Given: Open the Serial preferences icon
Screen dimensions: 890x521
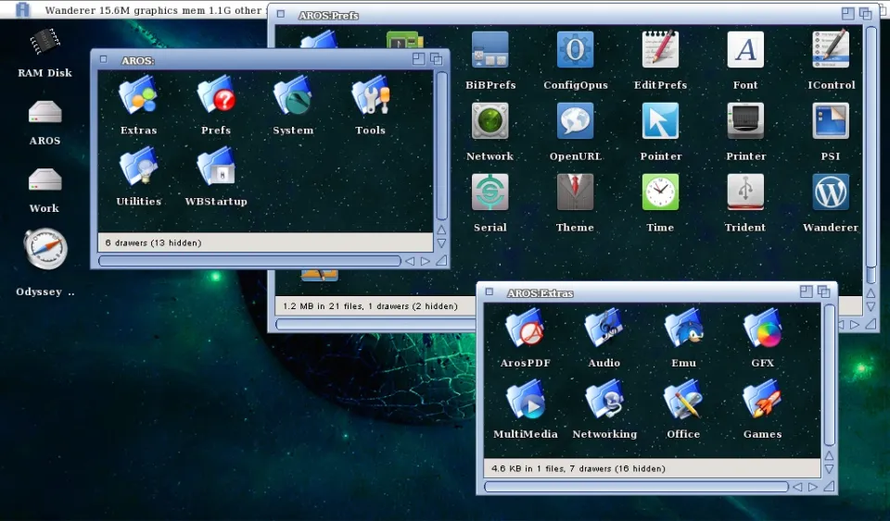Looking at the screenshot, I should pyautogui.click(x=489, y=192).
